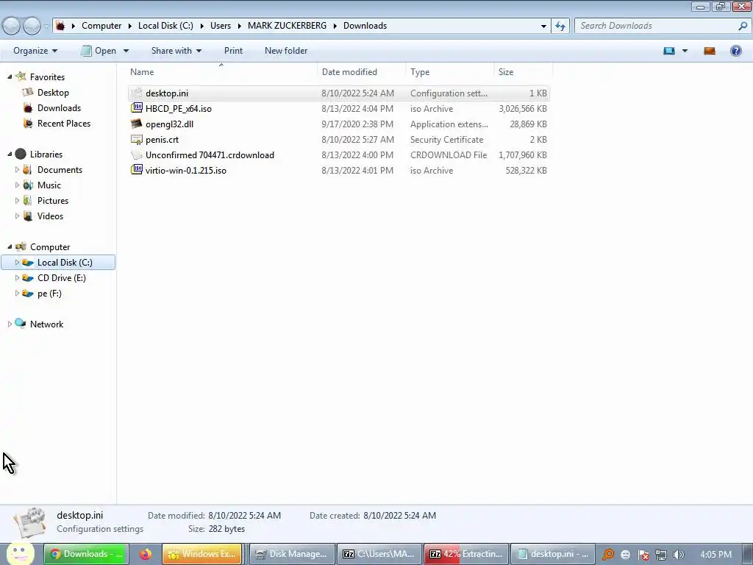This screenshot has width=753, height=565.
Task: Sort by Date modified column header
Action: tap(361, 71)
